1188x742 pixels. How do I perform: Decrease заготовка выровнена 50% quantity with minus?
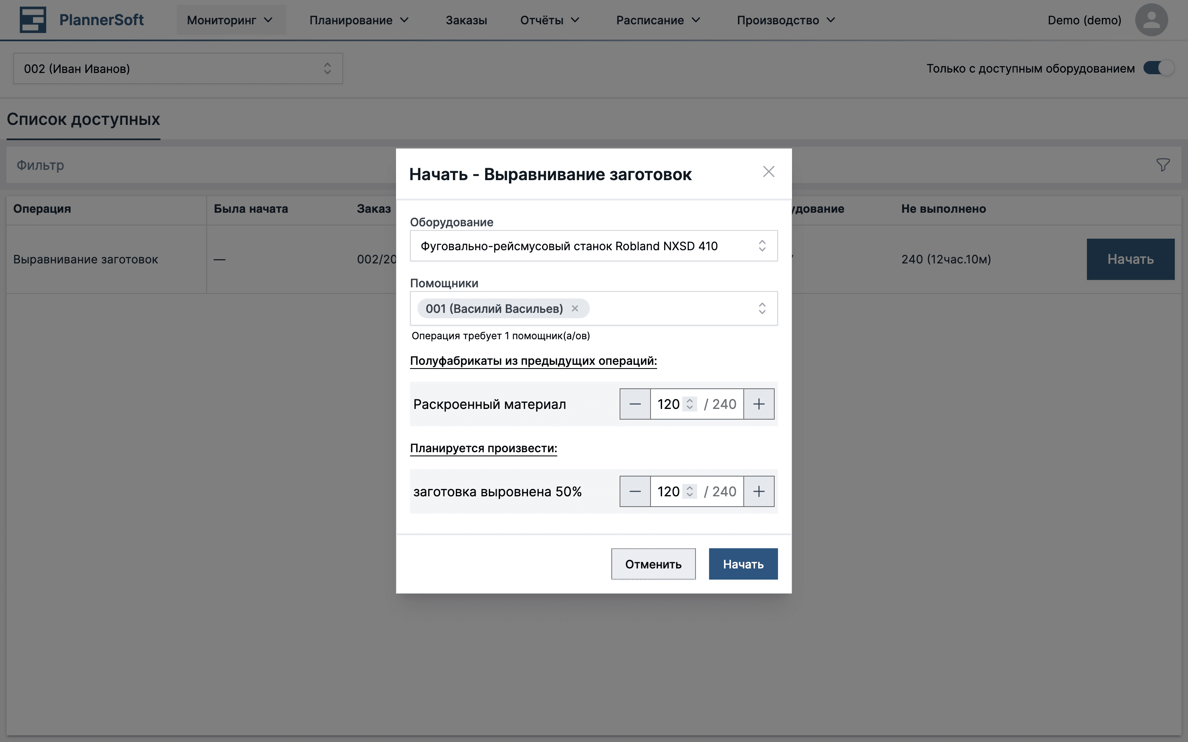(x=635, y=491)
